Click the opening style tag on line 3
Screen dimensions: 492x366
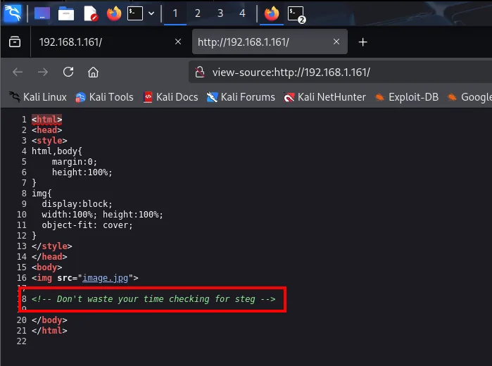(x=49, y=141)
